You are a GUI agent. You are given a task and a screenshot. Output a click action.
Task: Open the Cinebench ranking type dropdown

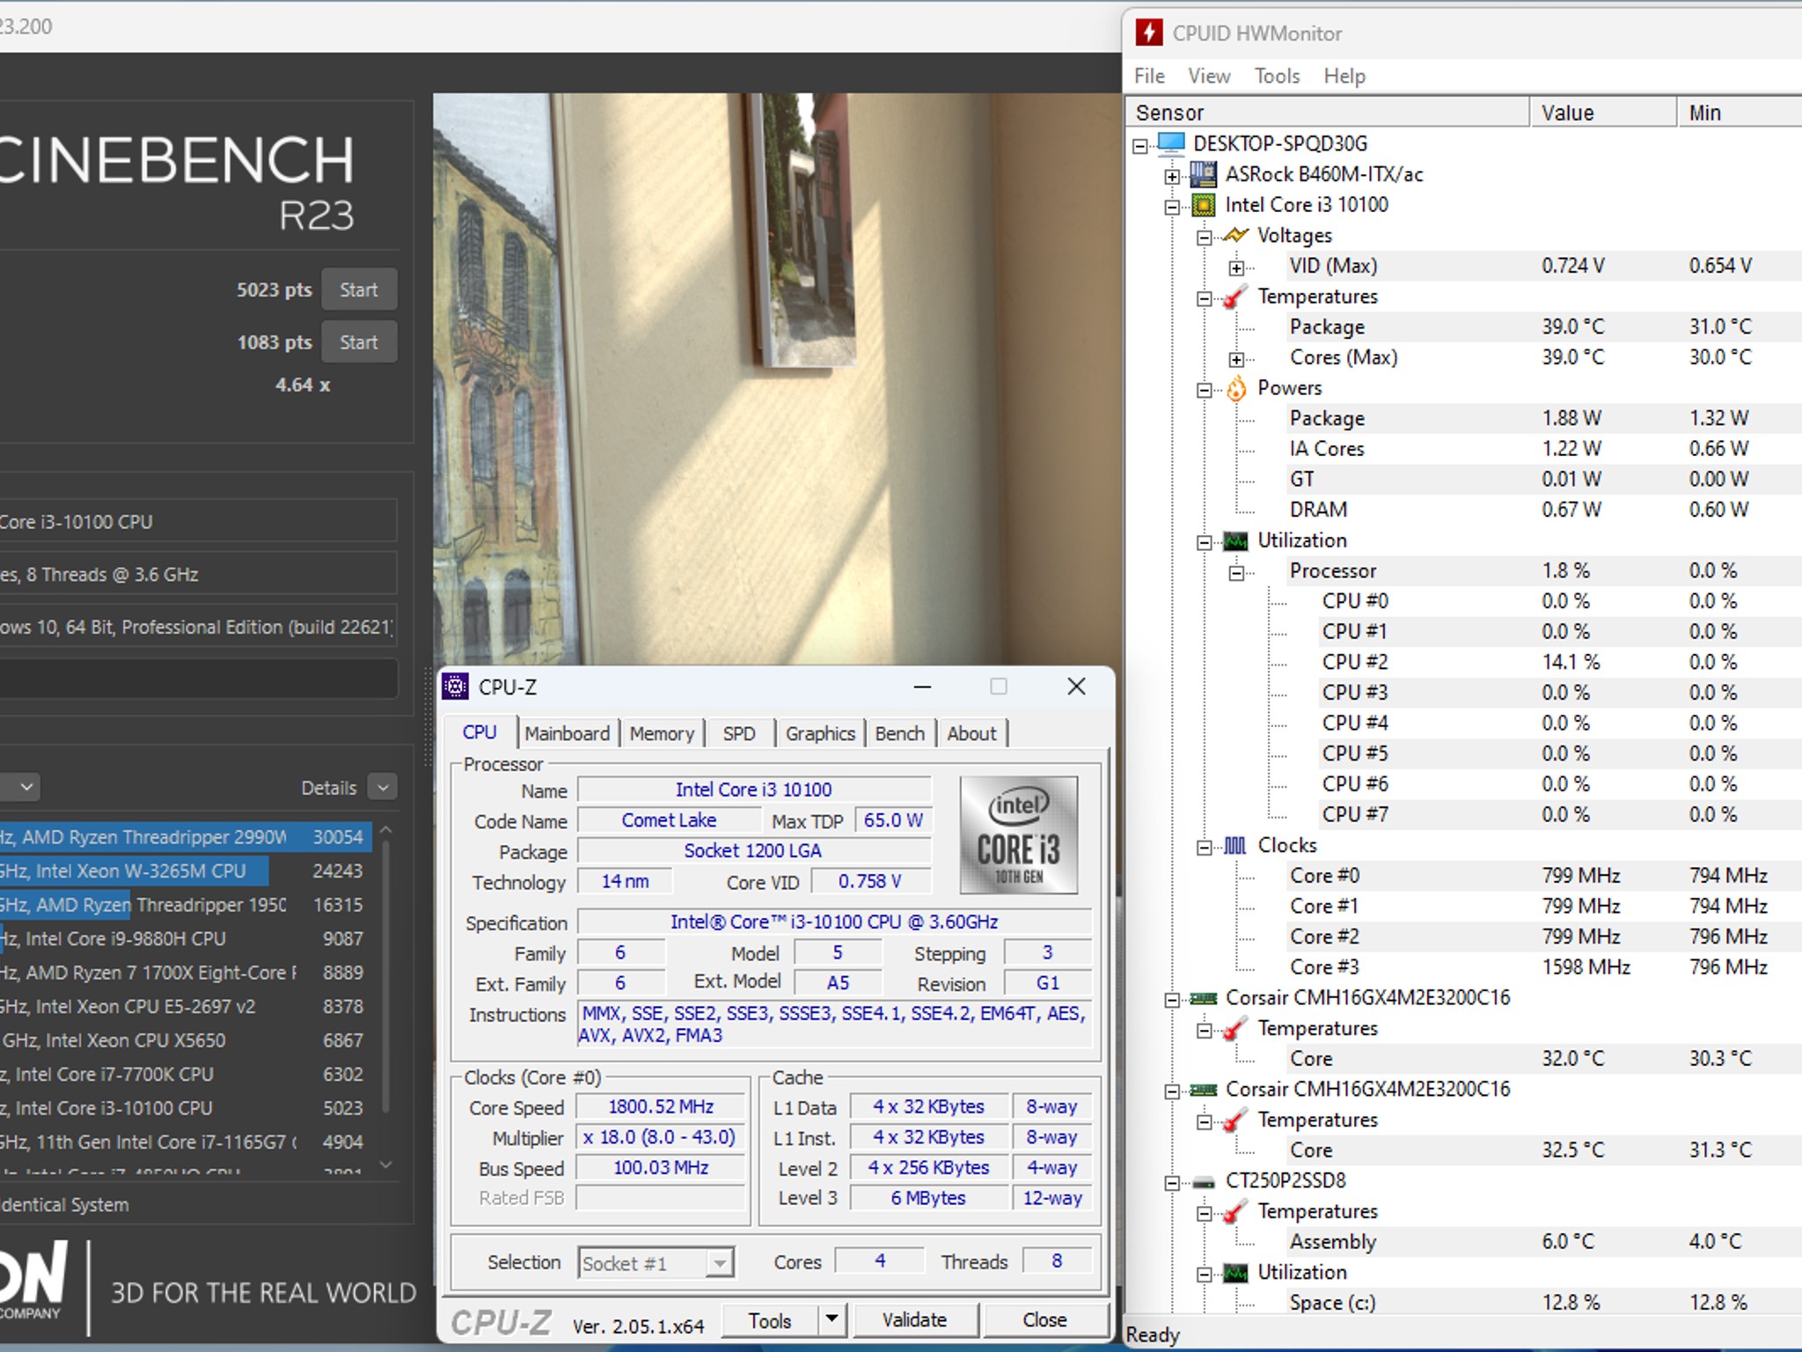21,787
